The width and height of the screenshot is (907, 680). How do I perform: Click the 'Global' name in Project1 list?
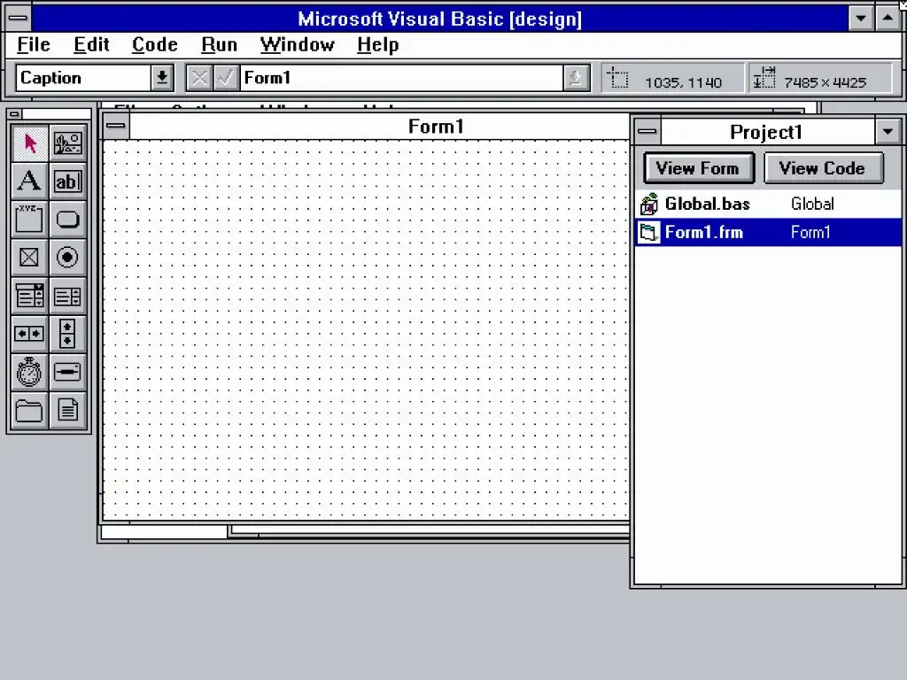812,205
